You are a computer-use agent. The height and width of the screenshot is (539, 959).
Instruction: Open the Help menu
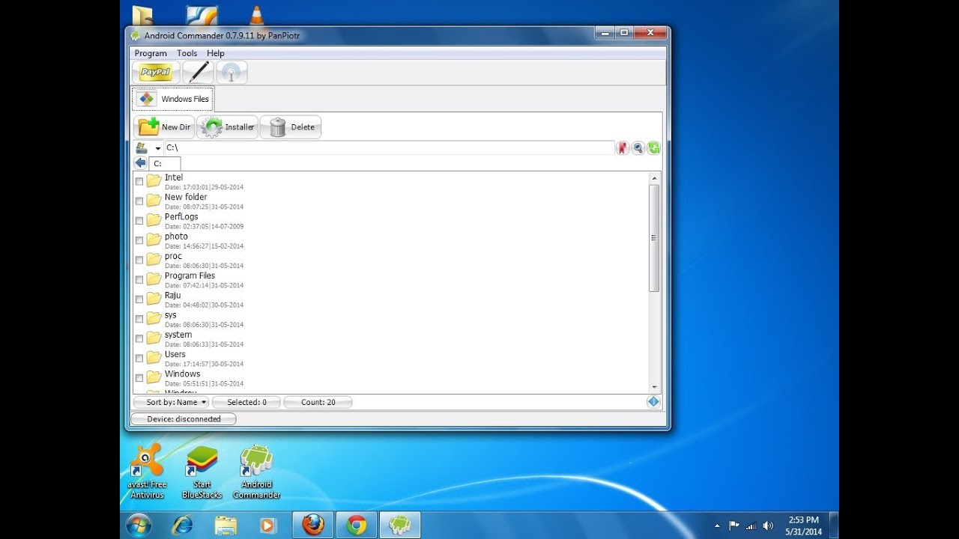point(216,53)
